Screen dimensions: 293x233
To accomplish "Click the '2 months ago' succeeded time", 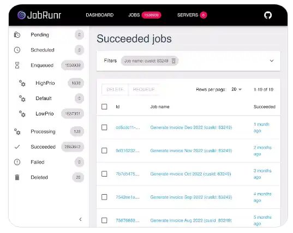I will pos(262,150).
